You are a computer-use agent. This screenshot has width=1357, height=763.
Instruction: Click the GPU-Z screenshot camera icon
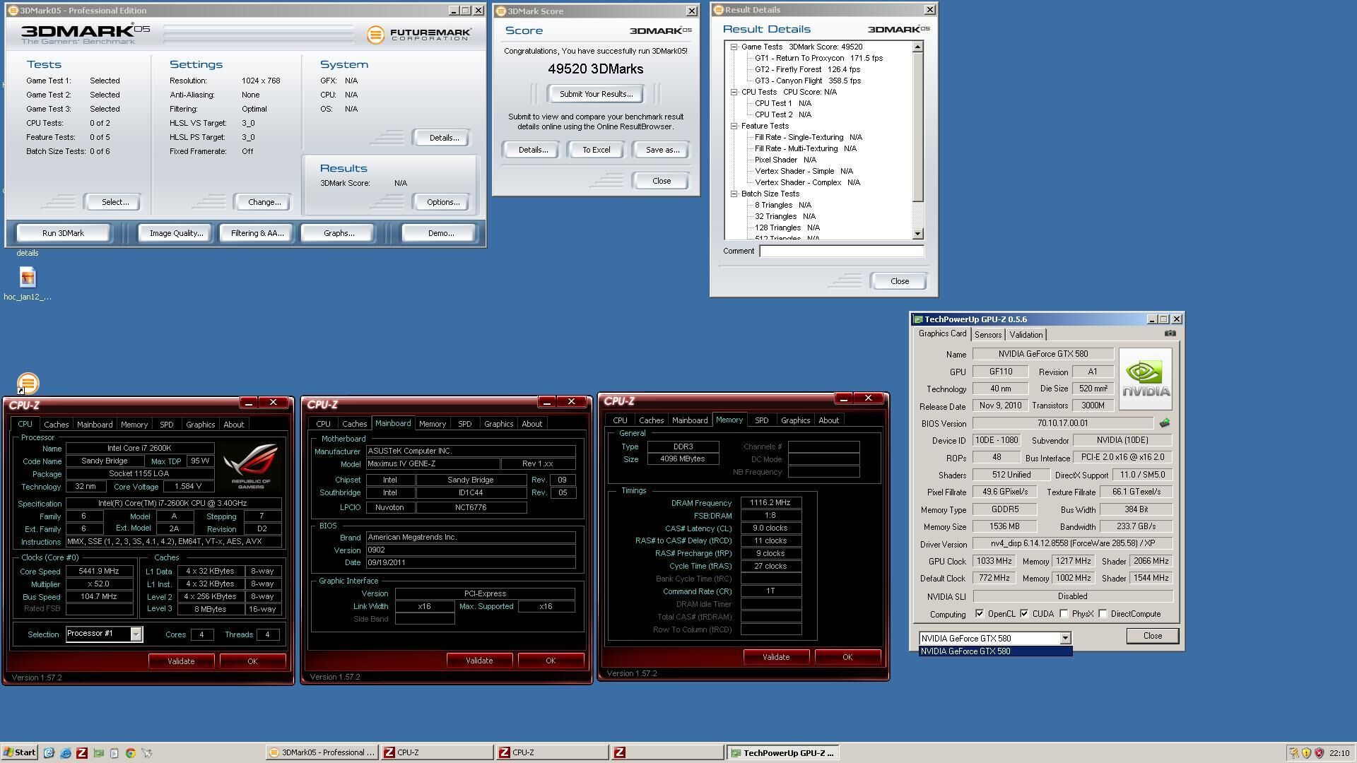point(1170,333)
